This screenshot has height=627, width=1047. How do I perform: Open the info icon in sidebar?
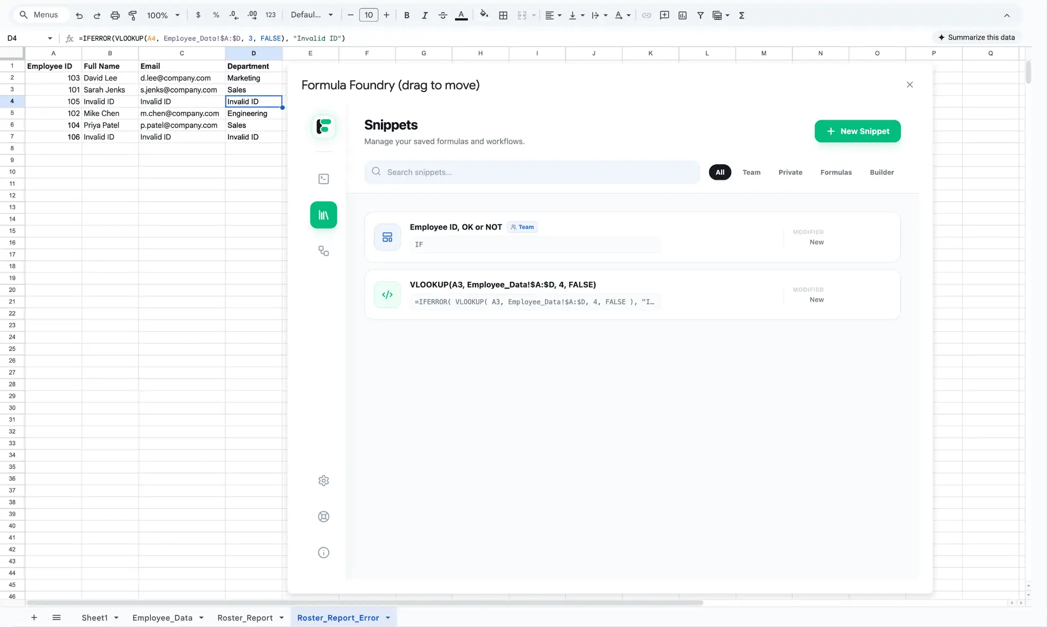coord(324,552)
